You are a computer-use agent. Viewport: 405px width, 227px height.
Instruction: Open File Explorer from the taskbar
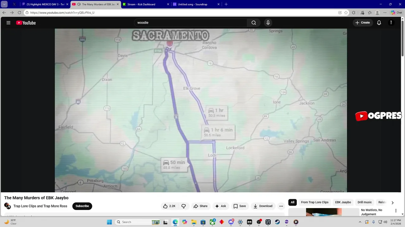[194, 222]
